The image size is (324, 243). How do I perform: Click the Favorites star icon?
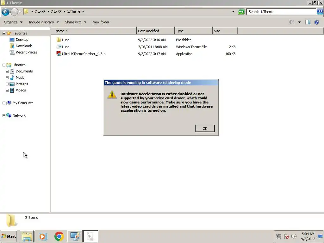point(9,33)
